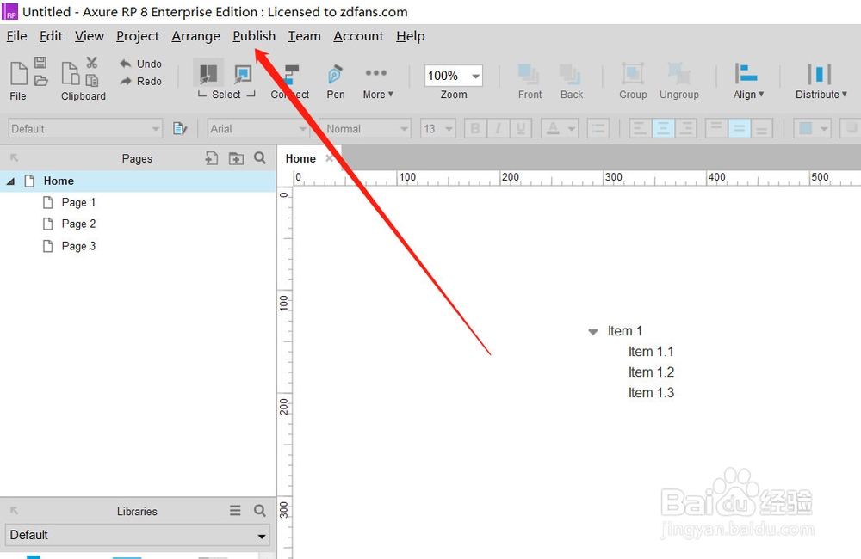Image resolution: width=861 pixels, height=559 pixels.
Task: Toggle underline formatting
Action: pos(521,128)
